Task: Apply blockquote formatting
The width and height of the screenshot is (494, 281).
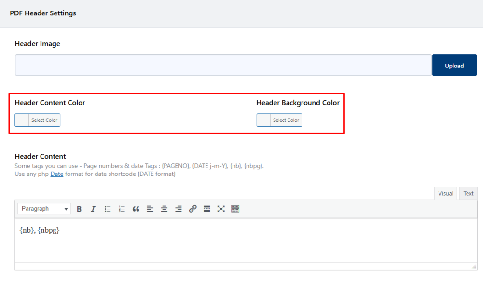Action: tap(136, 209)
